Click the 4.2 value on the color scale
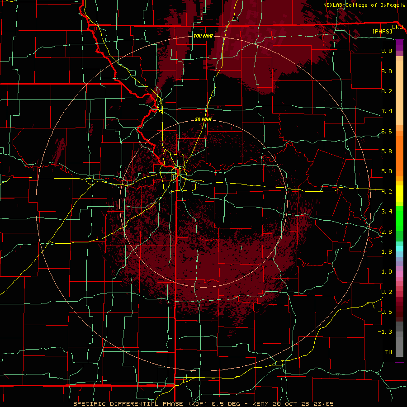 387,192
